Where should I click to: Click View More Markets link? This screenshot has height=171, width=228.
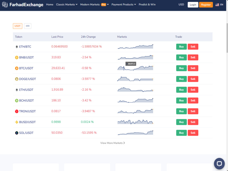(113, 143)
